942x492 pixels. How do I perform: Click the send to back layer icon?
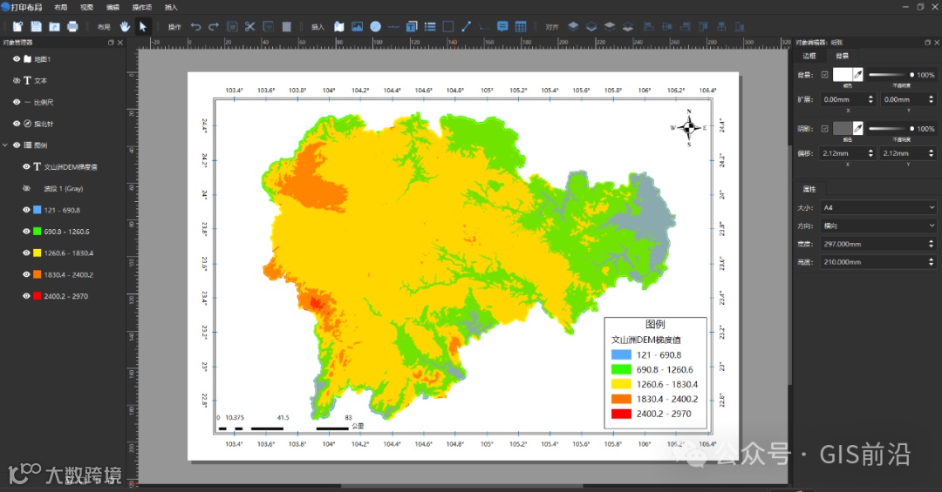click(591, 26)
